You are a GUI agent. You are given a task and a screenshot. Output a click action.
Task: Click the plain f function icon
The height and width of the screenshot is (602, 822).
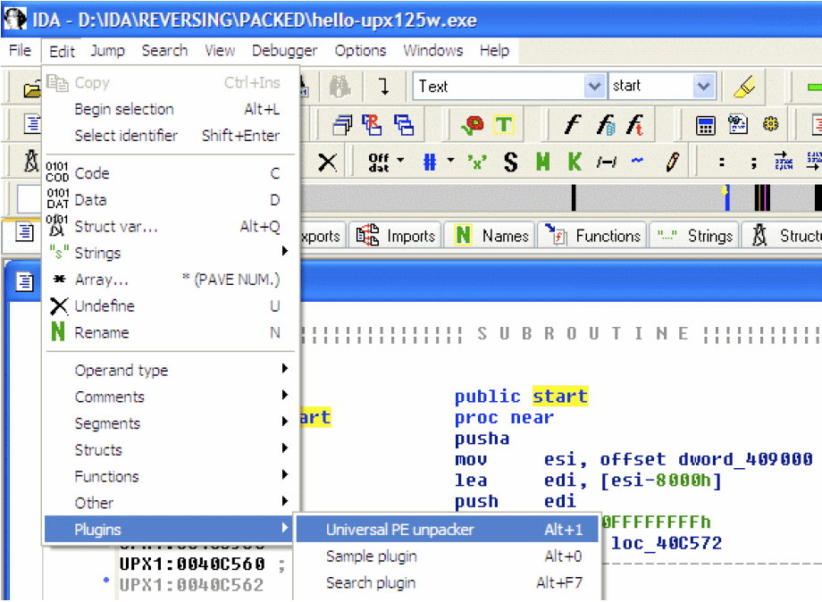click(x=572, y=125)
